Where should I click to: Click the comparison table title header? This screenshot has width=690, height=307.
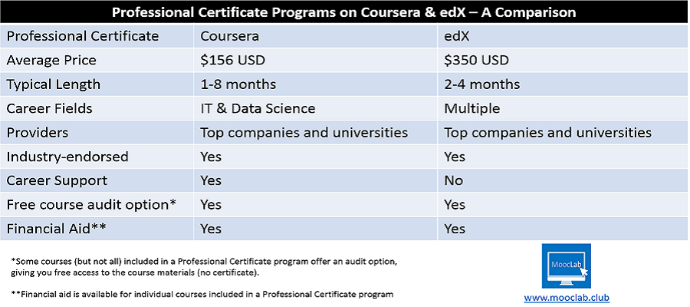click(x=345, y=13)
